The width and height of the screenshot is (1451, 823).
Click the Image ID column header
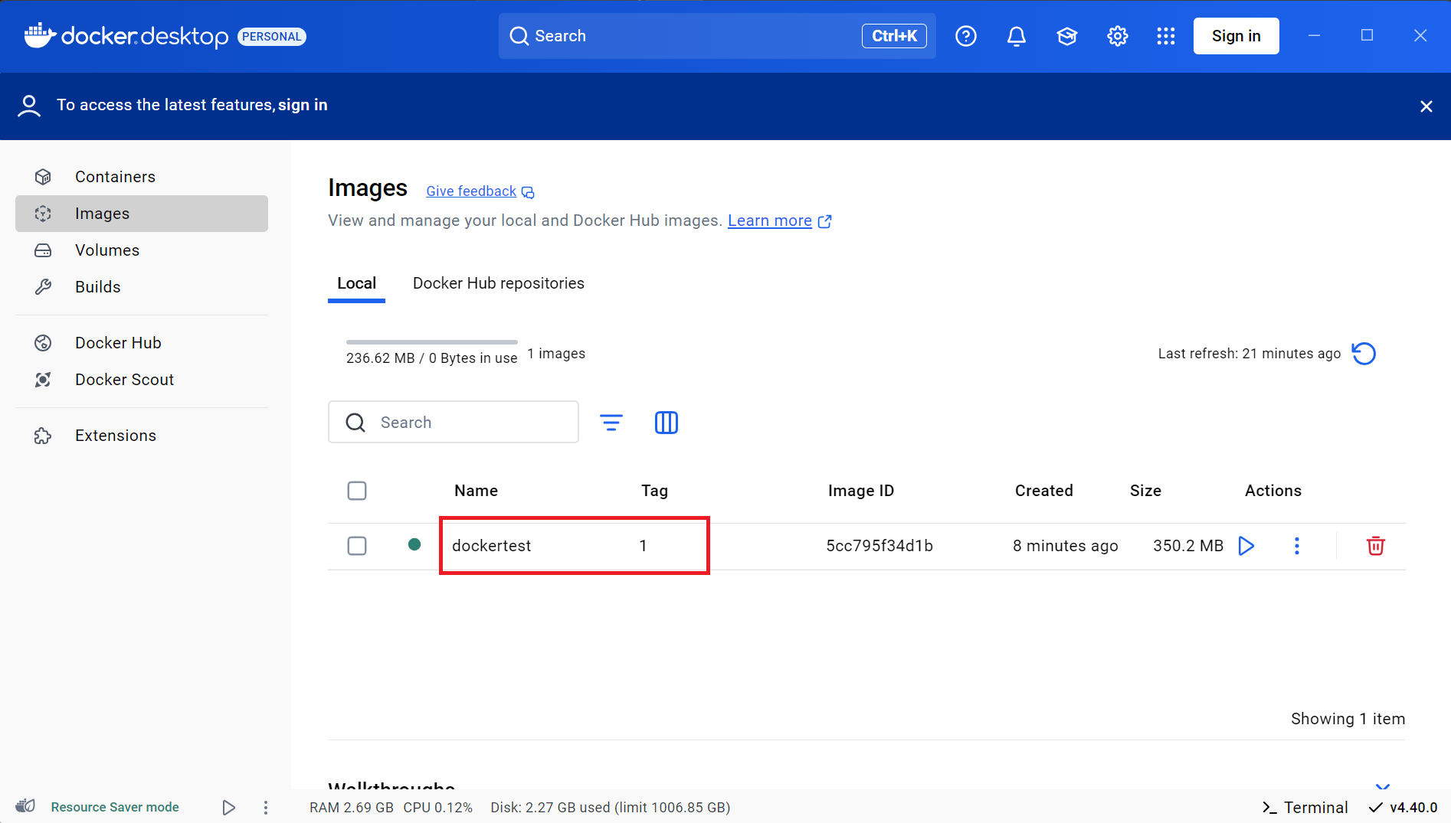[860, 491]
